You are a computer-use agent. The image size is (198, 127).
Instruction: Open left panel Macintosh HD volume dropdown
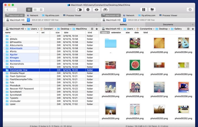[18, 20]
